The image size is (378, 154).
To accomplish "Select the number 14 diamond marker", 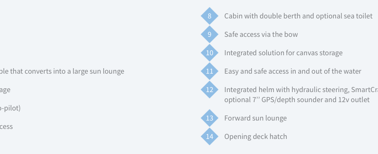I will [210, 136].
